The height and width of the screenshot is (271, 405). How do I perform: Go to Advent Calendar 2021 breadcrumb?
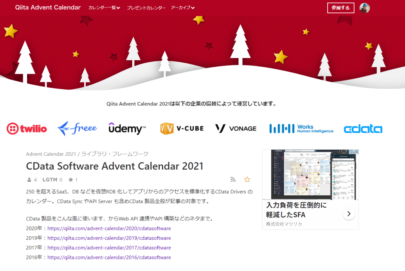coord(51,154)
